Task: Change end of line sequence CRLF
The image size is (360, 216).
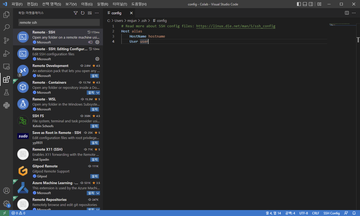Action: pos(316,213)
